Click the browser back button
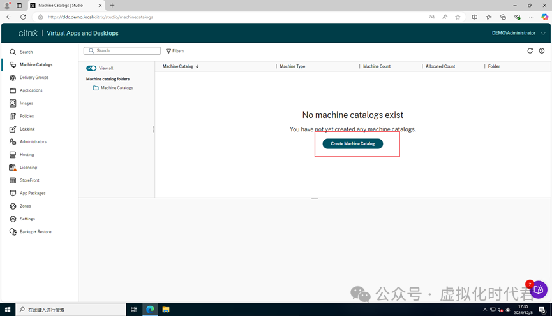 pos(9,17)
